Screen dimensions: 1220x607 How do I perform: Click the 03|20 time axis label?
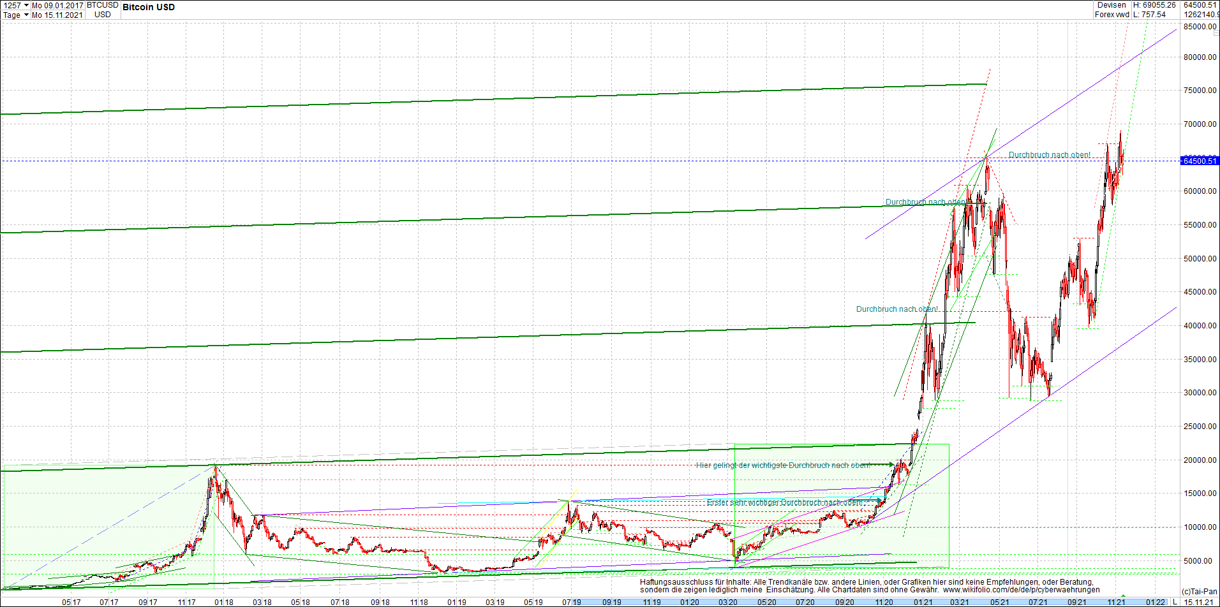click(728, 602)
